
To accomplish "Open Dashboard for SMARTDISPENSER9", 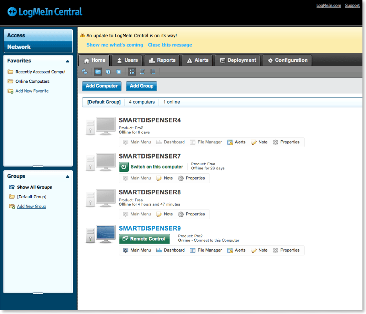I will (x=170, y=250).
